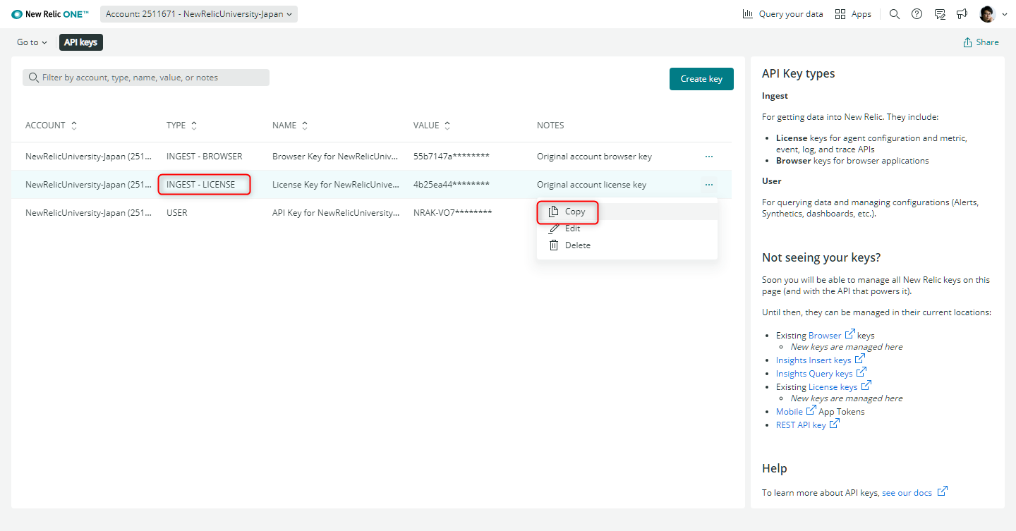
Task: Click the Create key button
Action: pyautogui.click(x=701, y=79)
